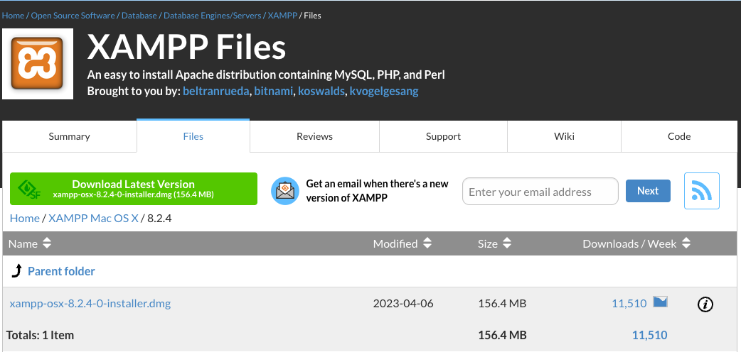Go to XAMPP Mac OS X folder link
This screenshot has height=352, width=741.
93,219
